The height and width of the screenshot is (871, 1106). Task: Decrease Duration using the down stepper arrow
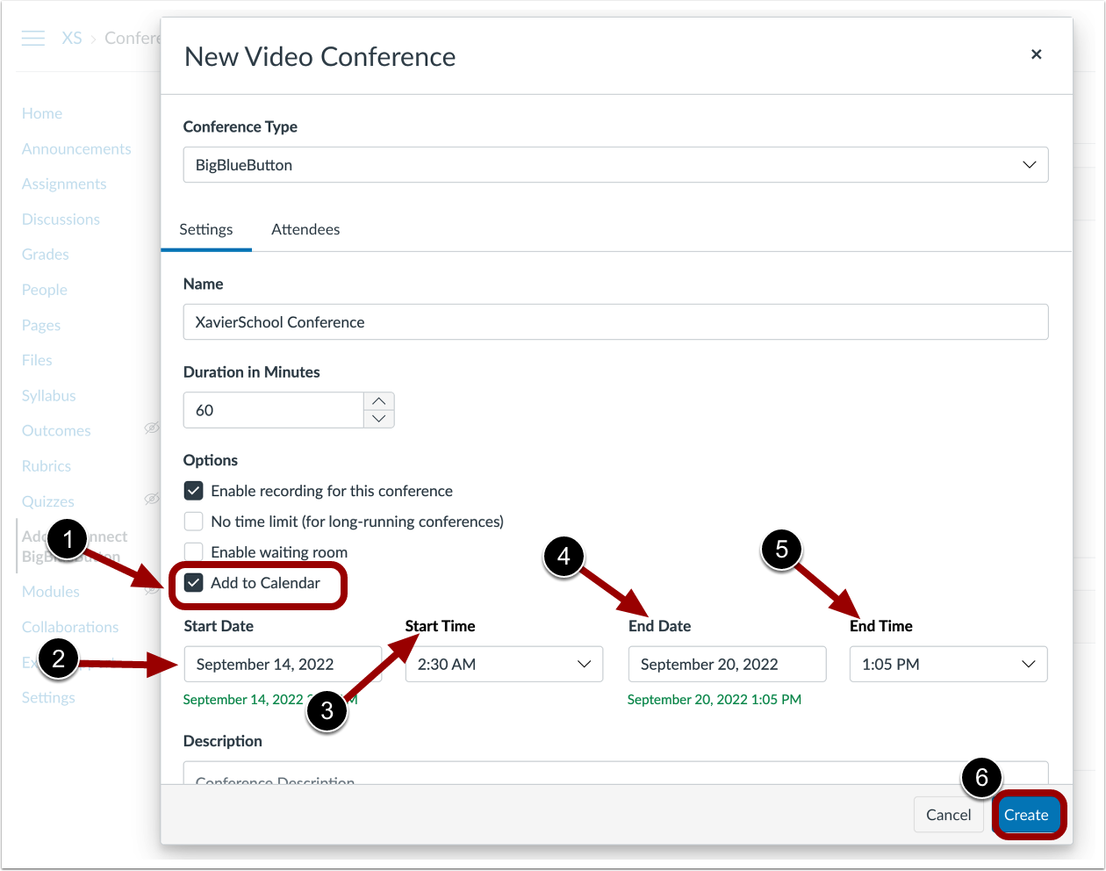(x=378, y=419)
